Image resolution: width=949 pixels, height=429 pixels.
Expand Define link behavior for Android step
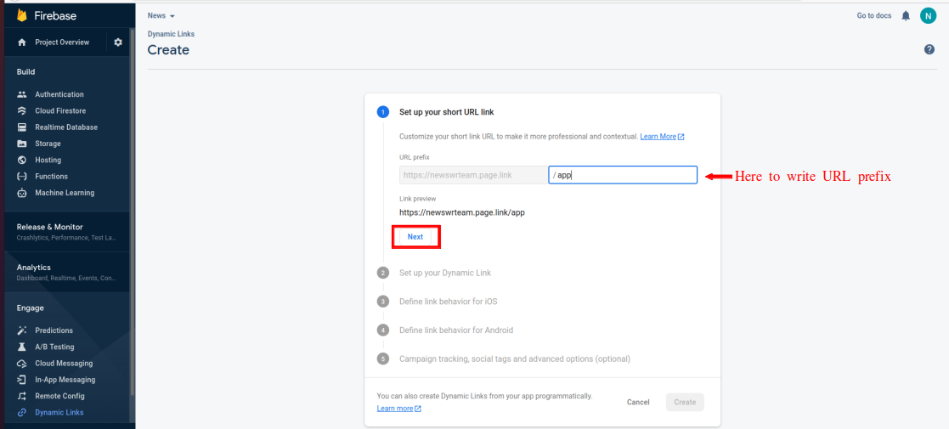(455, 330)
